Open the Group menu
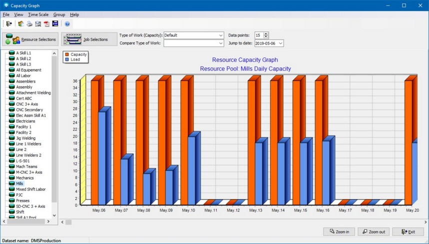429x244 pixels. pos(59,14)
